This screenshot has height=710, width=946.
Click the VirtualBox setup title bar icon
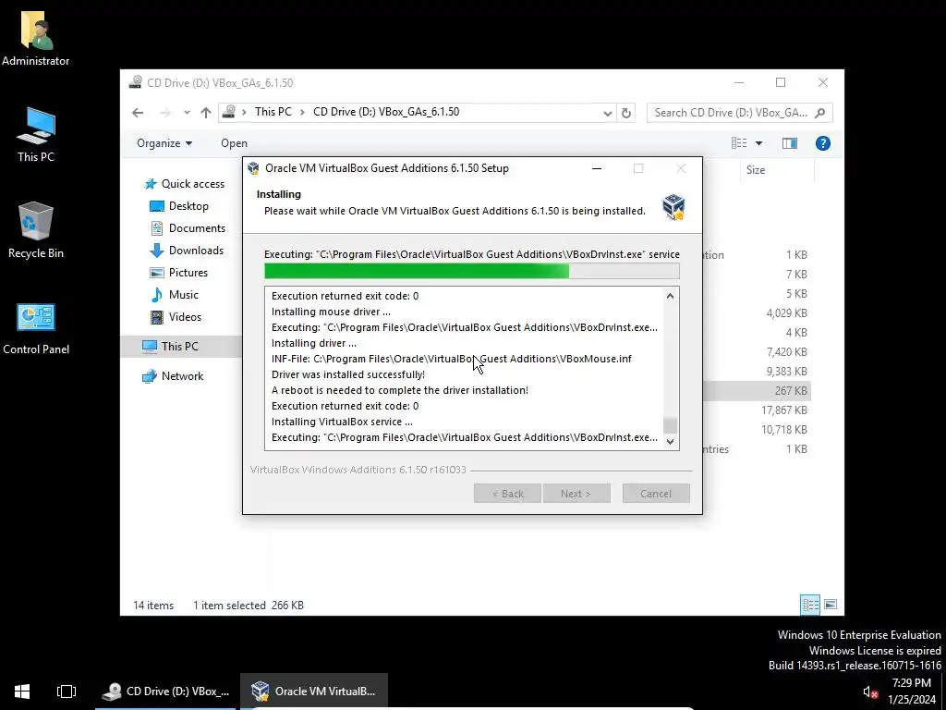tap(253, 168)
